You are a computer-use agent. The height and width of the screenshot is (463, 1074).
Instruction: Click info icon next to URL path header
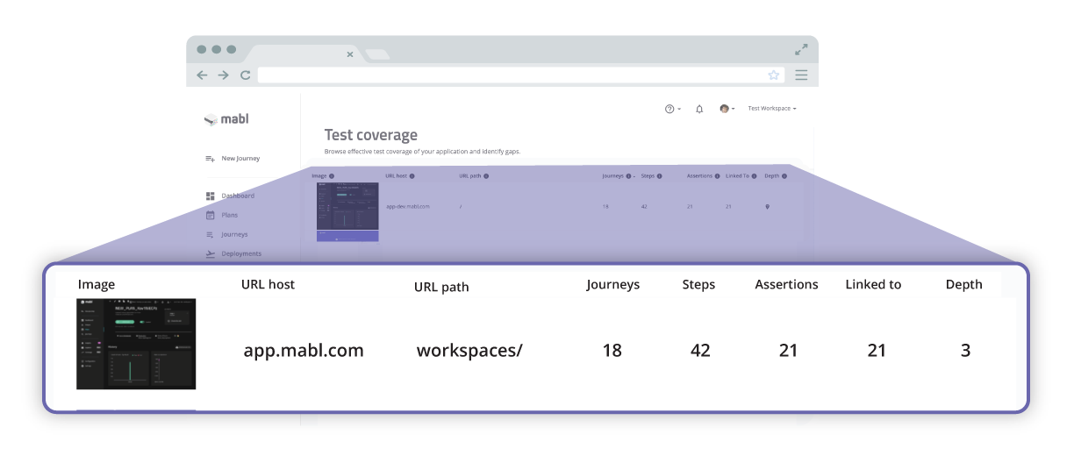tap(486, 176)
